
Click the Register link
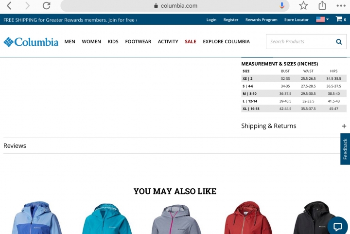231,19
